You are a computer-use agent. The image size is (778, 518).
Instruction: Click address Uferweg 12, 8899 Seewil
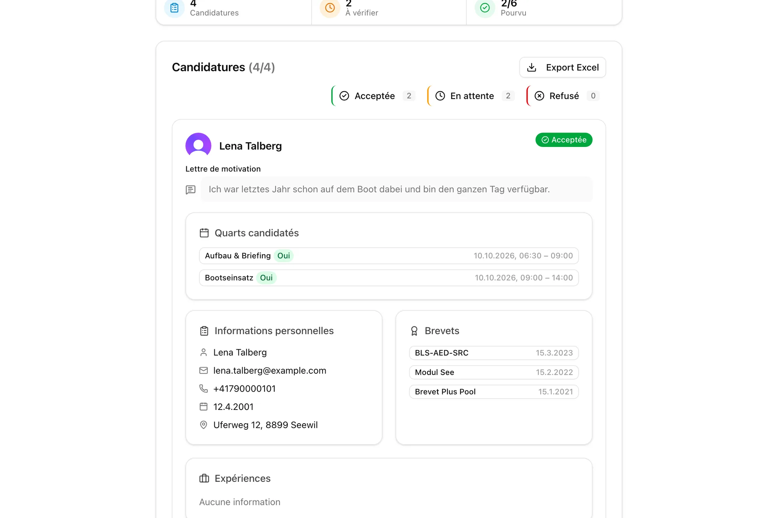[x=265, y=425]
